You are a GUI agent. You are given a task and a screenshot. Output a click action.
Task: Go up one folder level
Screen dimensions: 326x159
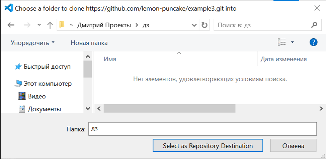(x=50, y=25)
